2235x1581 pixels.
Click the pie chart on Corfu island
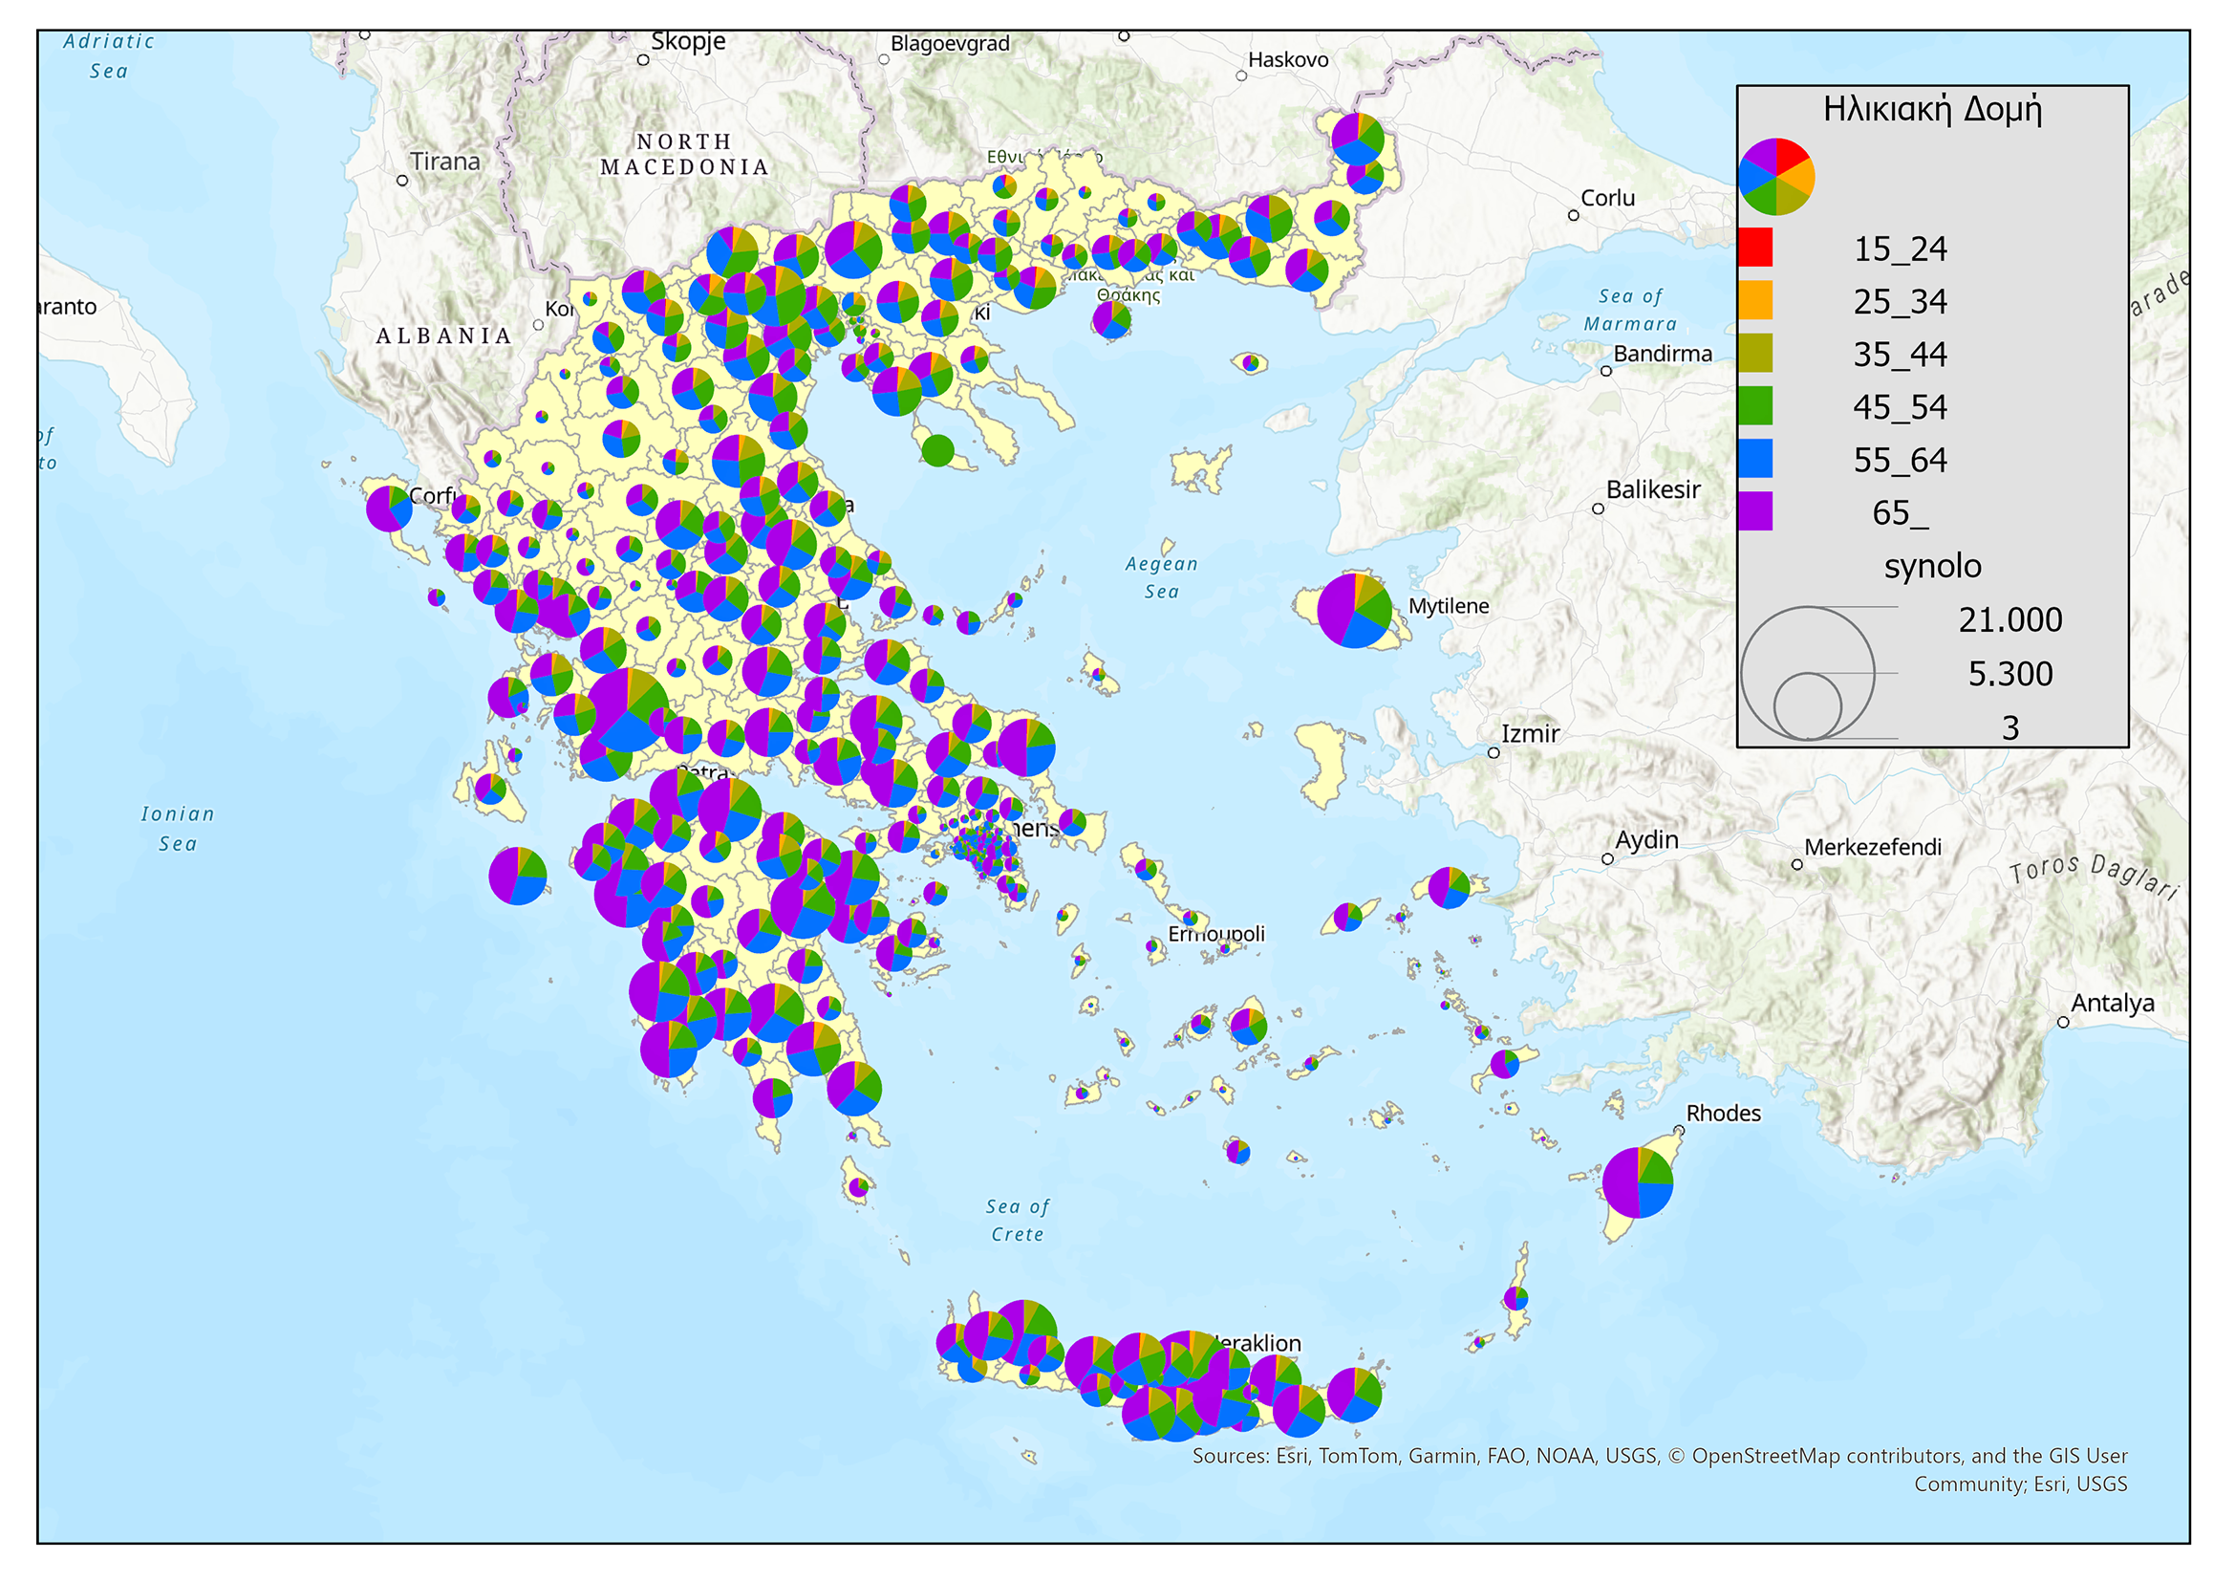coord(388,509)
